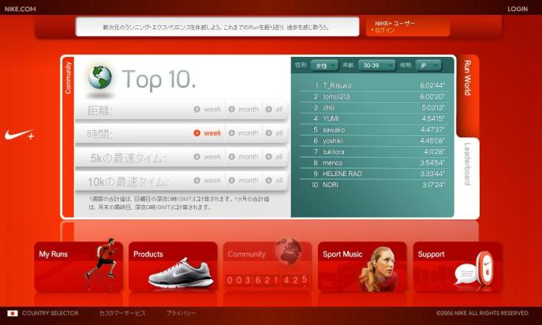Select all for 10kの最速タイム
This screenshot has width=542, height=325.
click(x=274, y=181)
